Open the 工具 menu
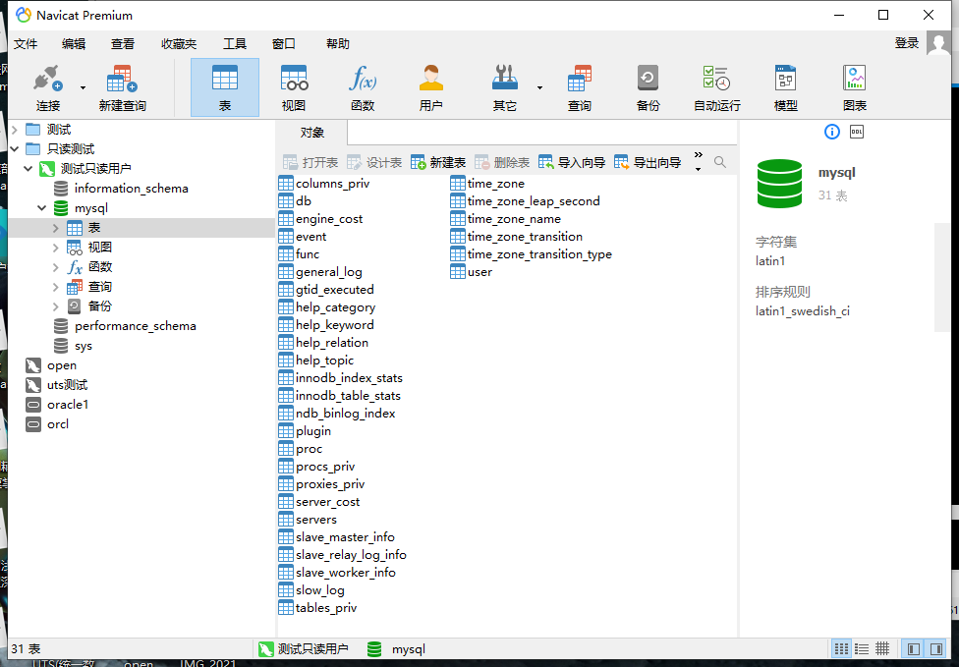959x667 pixels. pos(234,44)
